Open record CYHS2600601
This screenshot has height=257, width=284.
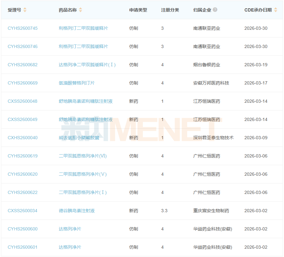22,247
